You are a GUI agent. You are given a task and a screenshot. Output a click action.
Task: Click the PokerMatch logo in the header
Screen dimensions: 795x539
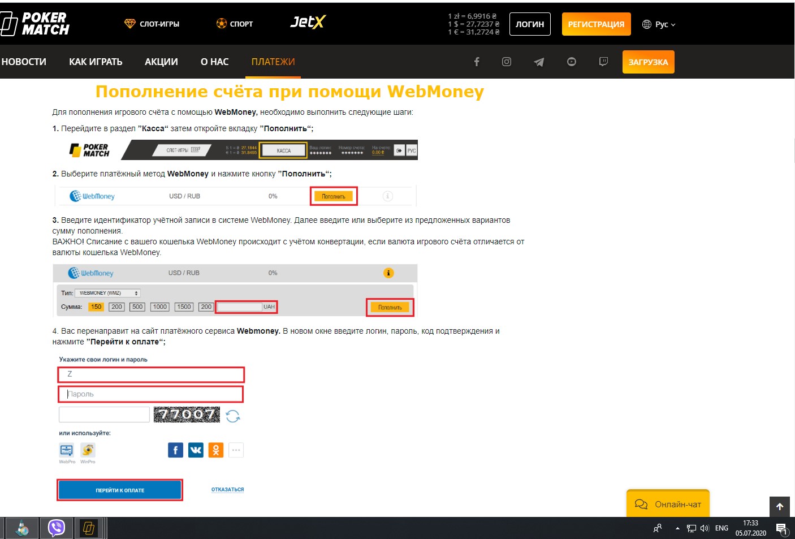coord(34,24)
